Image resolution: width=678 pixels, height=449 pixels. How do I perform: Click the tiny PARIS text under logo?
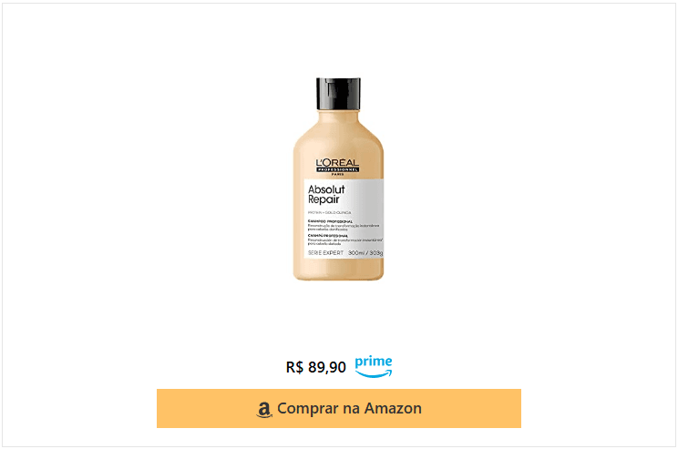pos(338,174)
